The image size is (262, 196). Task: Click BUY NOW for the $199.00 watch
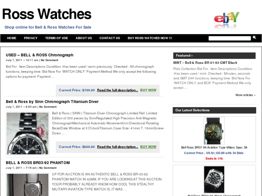coord(148,90)
